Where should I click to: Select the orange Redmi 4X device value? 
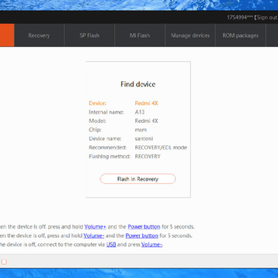146,103
